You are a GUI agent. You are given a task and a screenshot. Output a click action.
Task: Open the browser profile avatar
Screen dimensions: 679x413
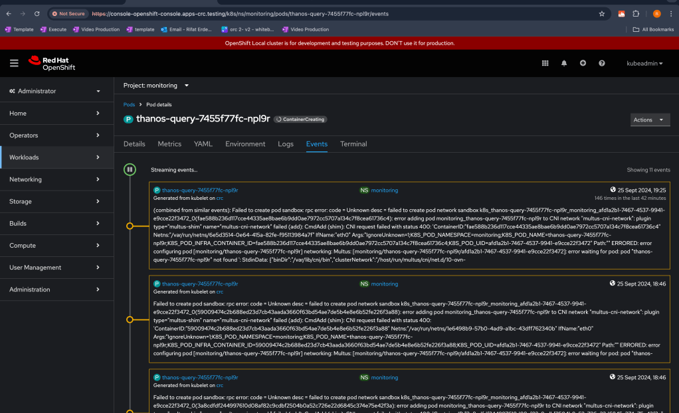click(x=656, y=14)
